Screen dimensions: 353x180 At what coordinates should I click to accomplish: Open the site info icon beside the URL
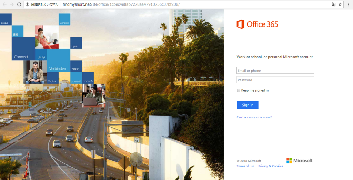(x=28, y=4)
